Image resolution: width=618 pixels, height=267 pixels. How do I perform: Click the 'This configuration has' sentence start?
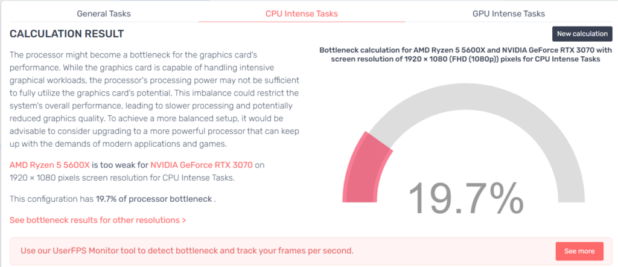tap(51, 198)
